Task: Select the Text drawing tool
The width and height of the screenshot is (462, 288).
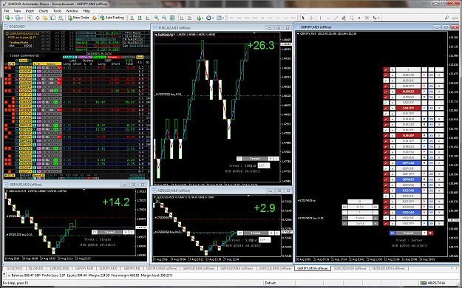Action: (359, 18)
